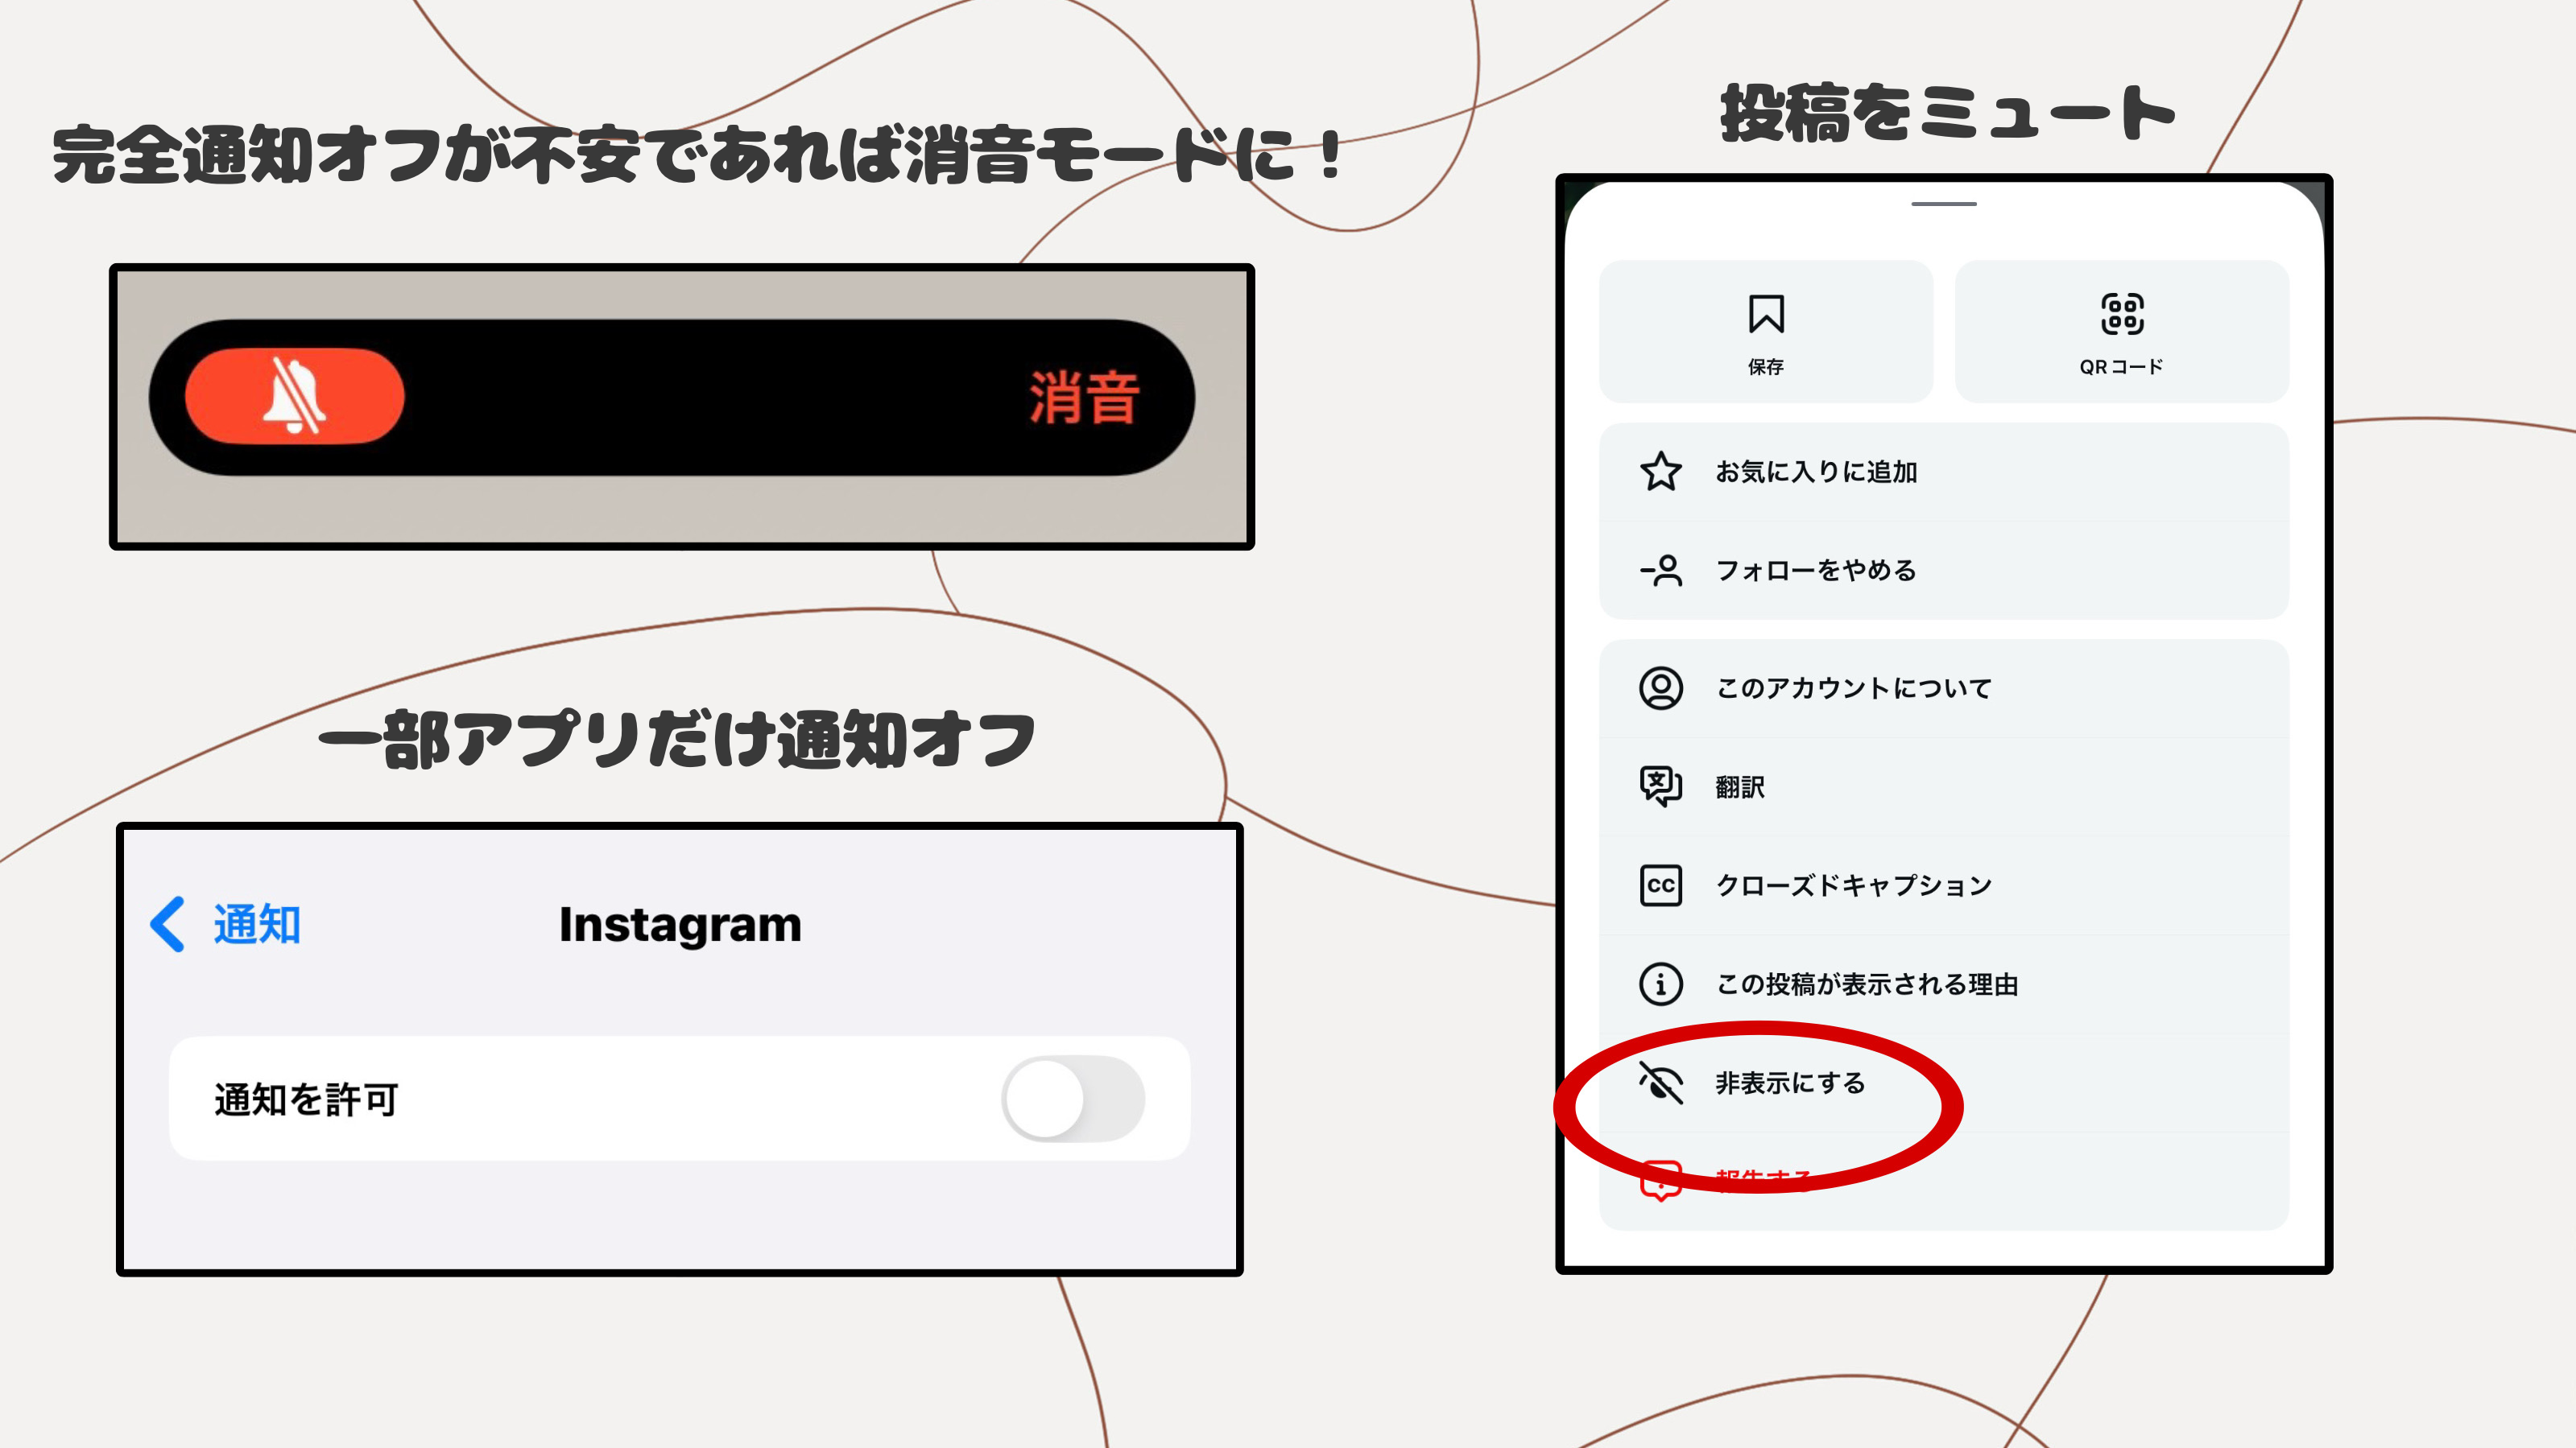Toggle the 通知を許可 switch

point(1073,1098)
